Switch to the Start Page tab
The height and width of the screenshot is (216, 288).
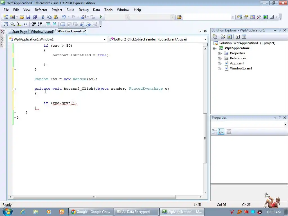[20, 31]
